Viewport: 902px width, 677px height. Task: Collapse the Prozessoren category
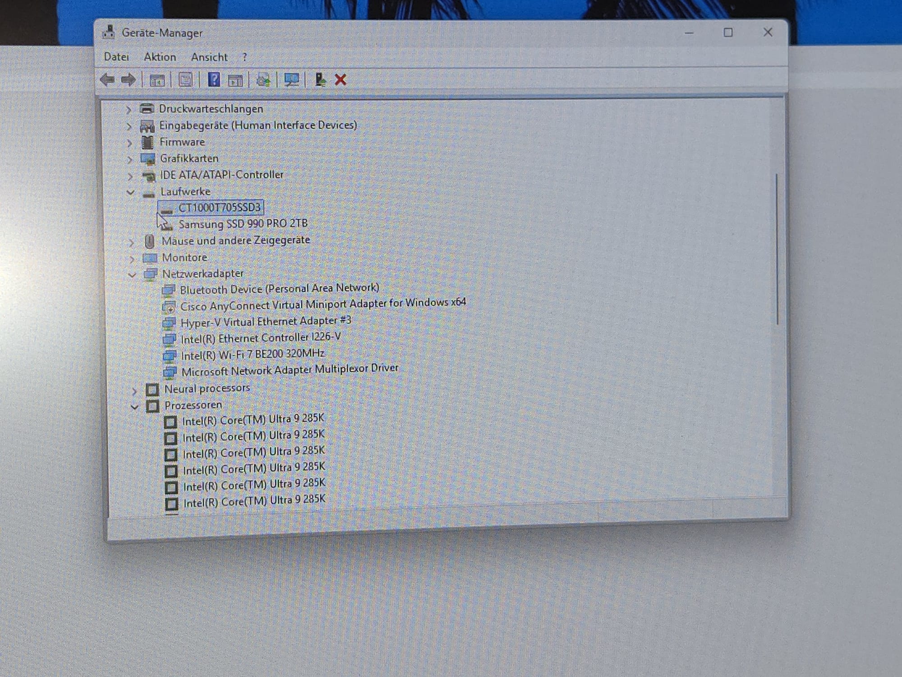point(134,407)
